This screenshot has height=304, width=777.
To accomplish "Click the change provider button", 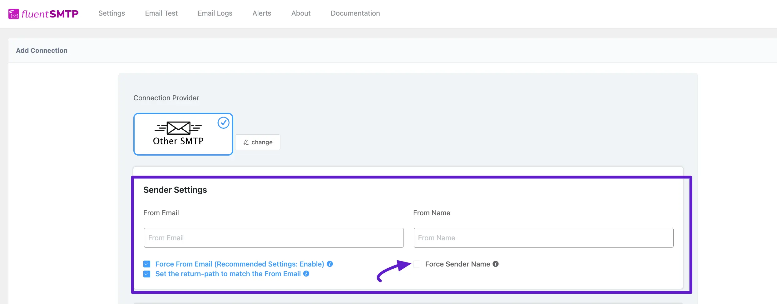I will (x=258, y=142).
